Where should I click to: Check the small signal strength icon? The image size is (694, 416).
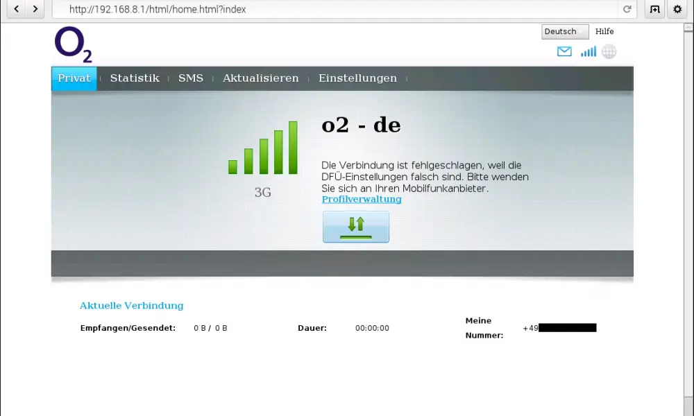pyautogui.click(x=589, y=52)
